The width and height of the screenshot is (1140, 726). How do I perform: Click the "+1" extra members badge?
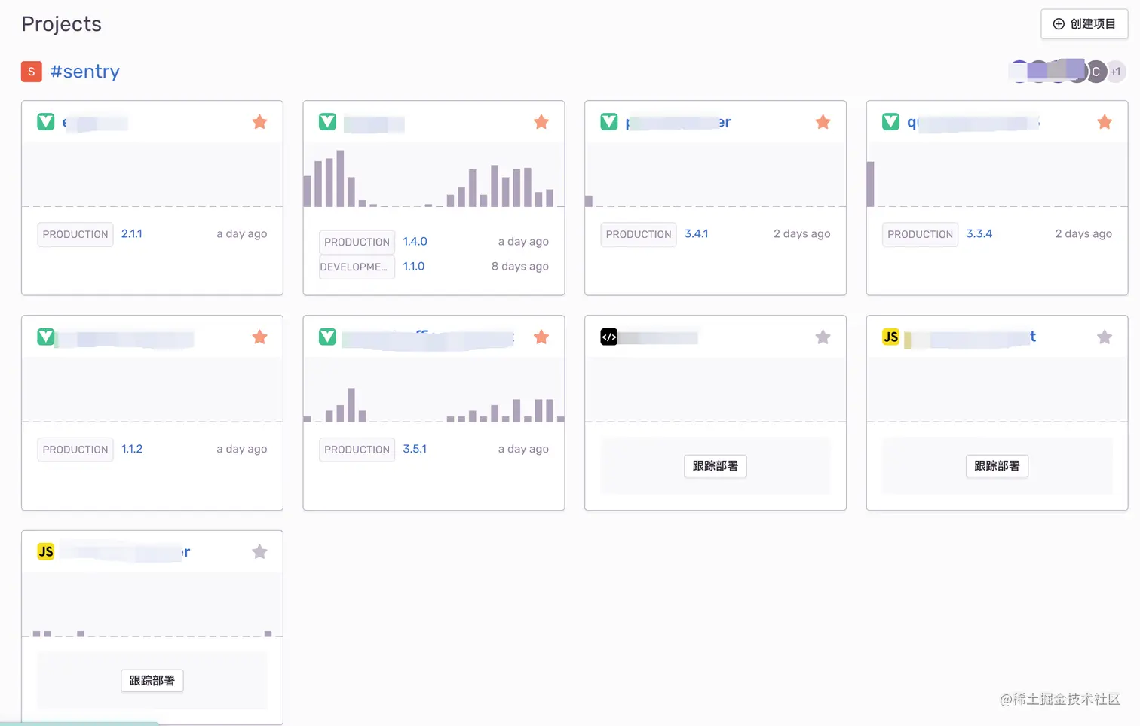[1116, 72]
